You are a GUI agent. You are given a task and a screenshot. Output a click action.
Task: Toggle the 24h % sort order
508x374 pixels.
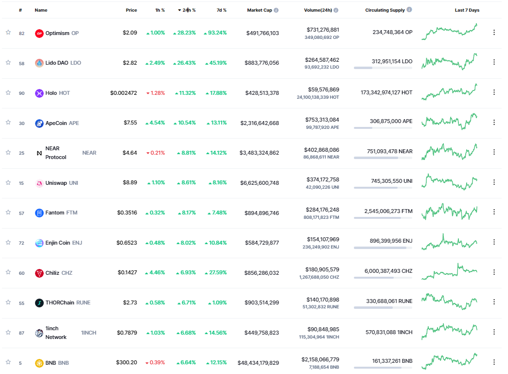pyautogui.click(x=187, y=10)
